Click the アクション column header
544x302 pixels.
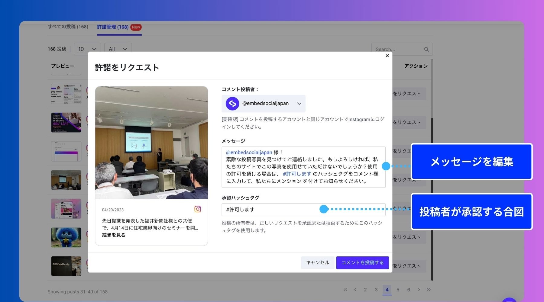click(x=416, y=66)
